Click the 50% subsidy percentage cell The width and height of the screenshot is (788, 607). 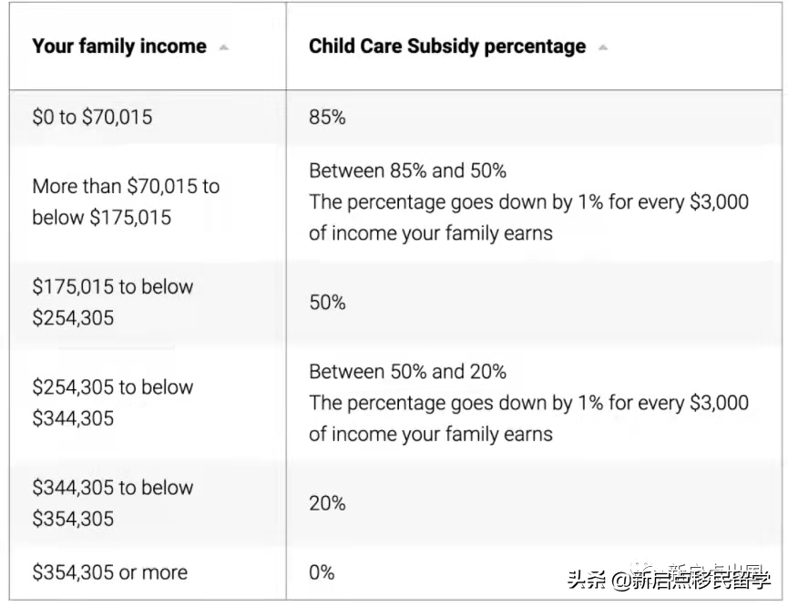(327, 303)
